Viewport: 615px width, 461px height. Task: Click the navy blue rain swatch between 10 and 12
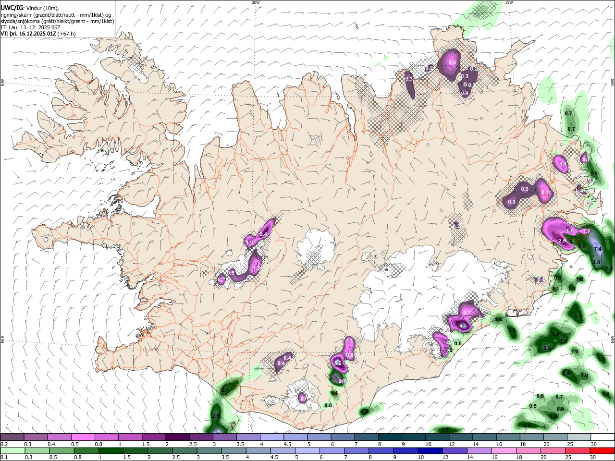(x=430, y=450)
